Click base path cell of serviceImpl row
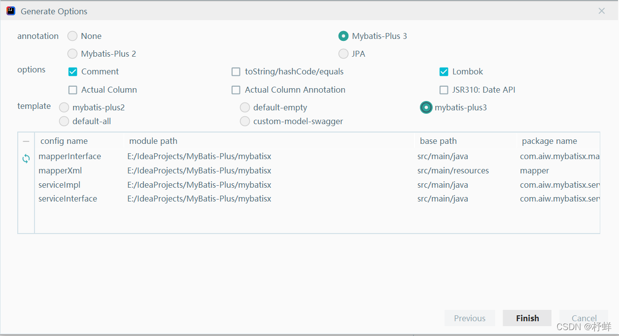The height and width of the screenshot is (336, 619). [465, 185]
